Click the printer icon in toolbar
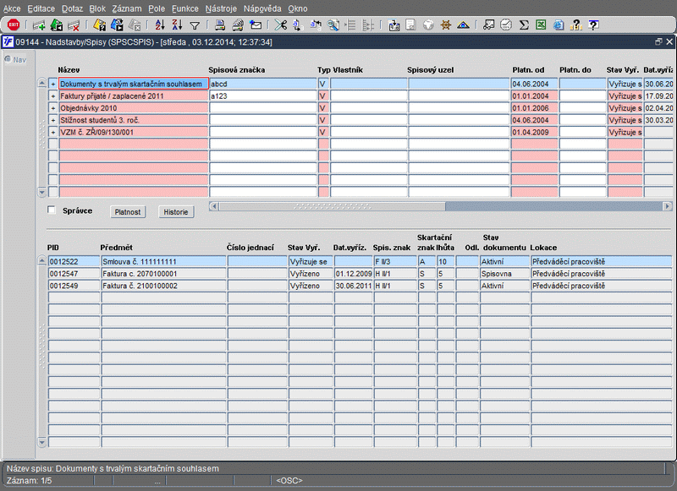 220,25
